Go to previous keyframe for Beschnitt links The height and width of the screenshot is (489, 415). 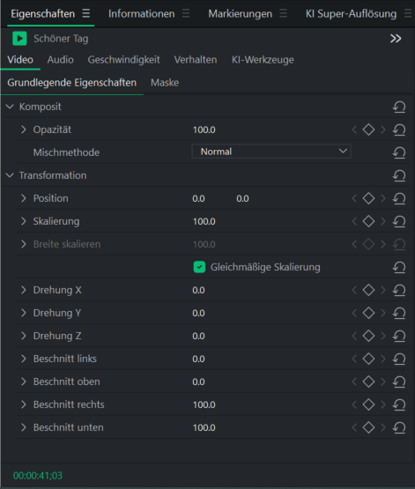[354, 359]
